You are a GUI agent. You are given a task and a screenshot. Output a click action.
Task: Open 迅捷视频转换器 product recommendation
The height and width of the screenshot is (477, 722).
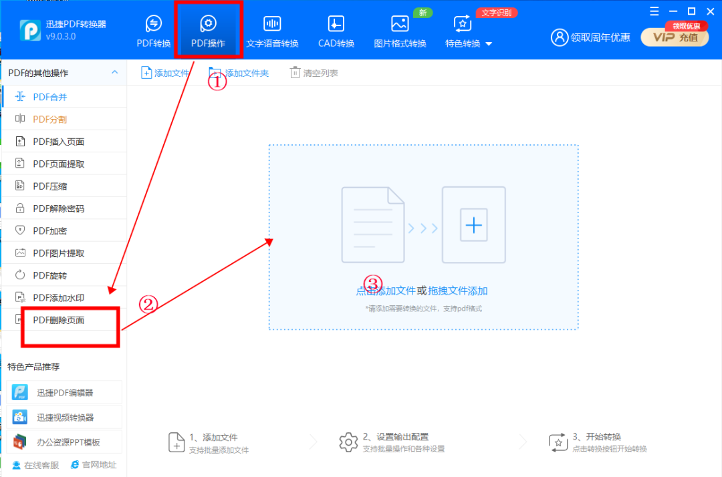tap(64, 417)
